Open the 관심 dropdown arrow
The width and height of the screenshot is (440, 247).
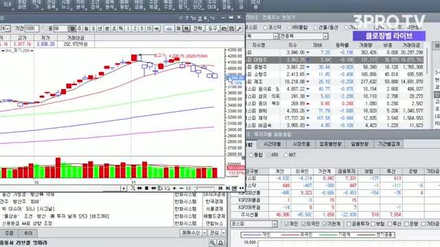tap(223, 233)
